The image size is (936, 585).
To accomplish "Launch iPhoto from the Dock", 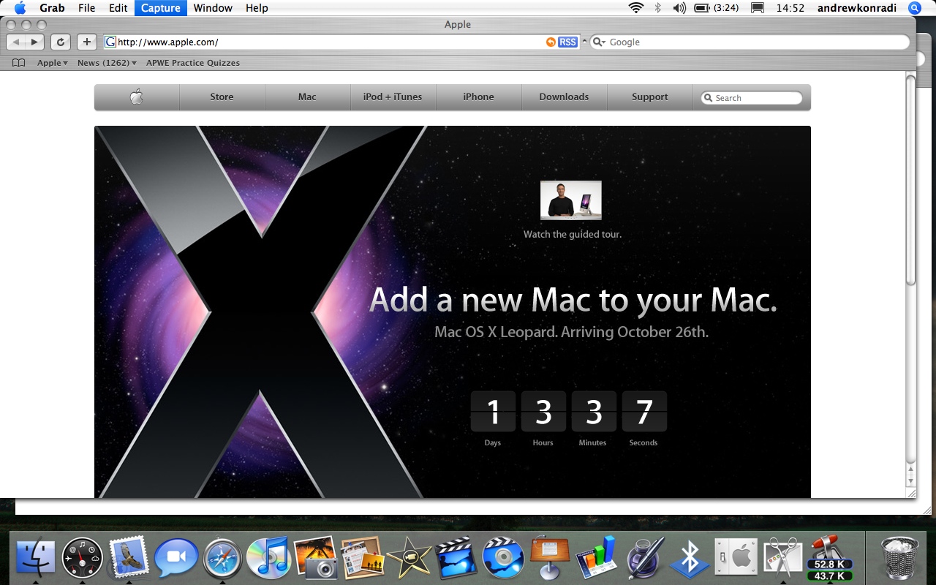I will click(315, 558).
